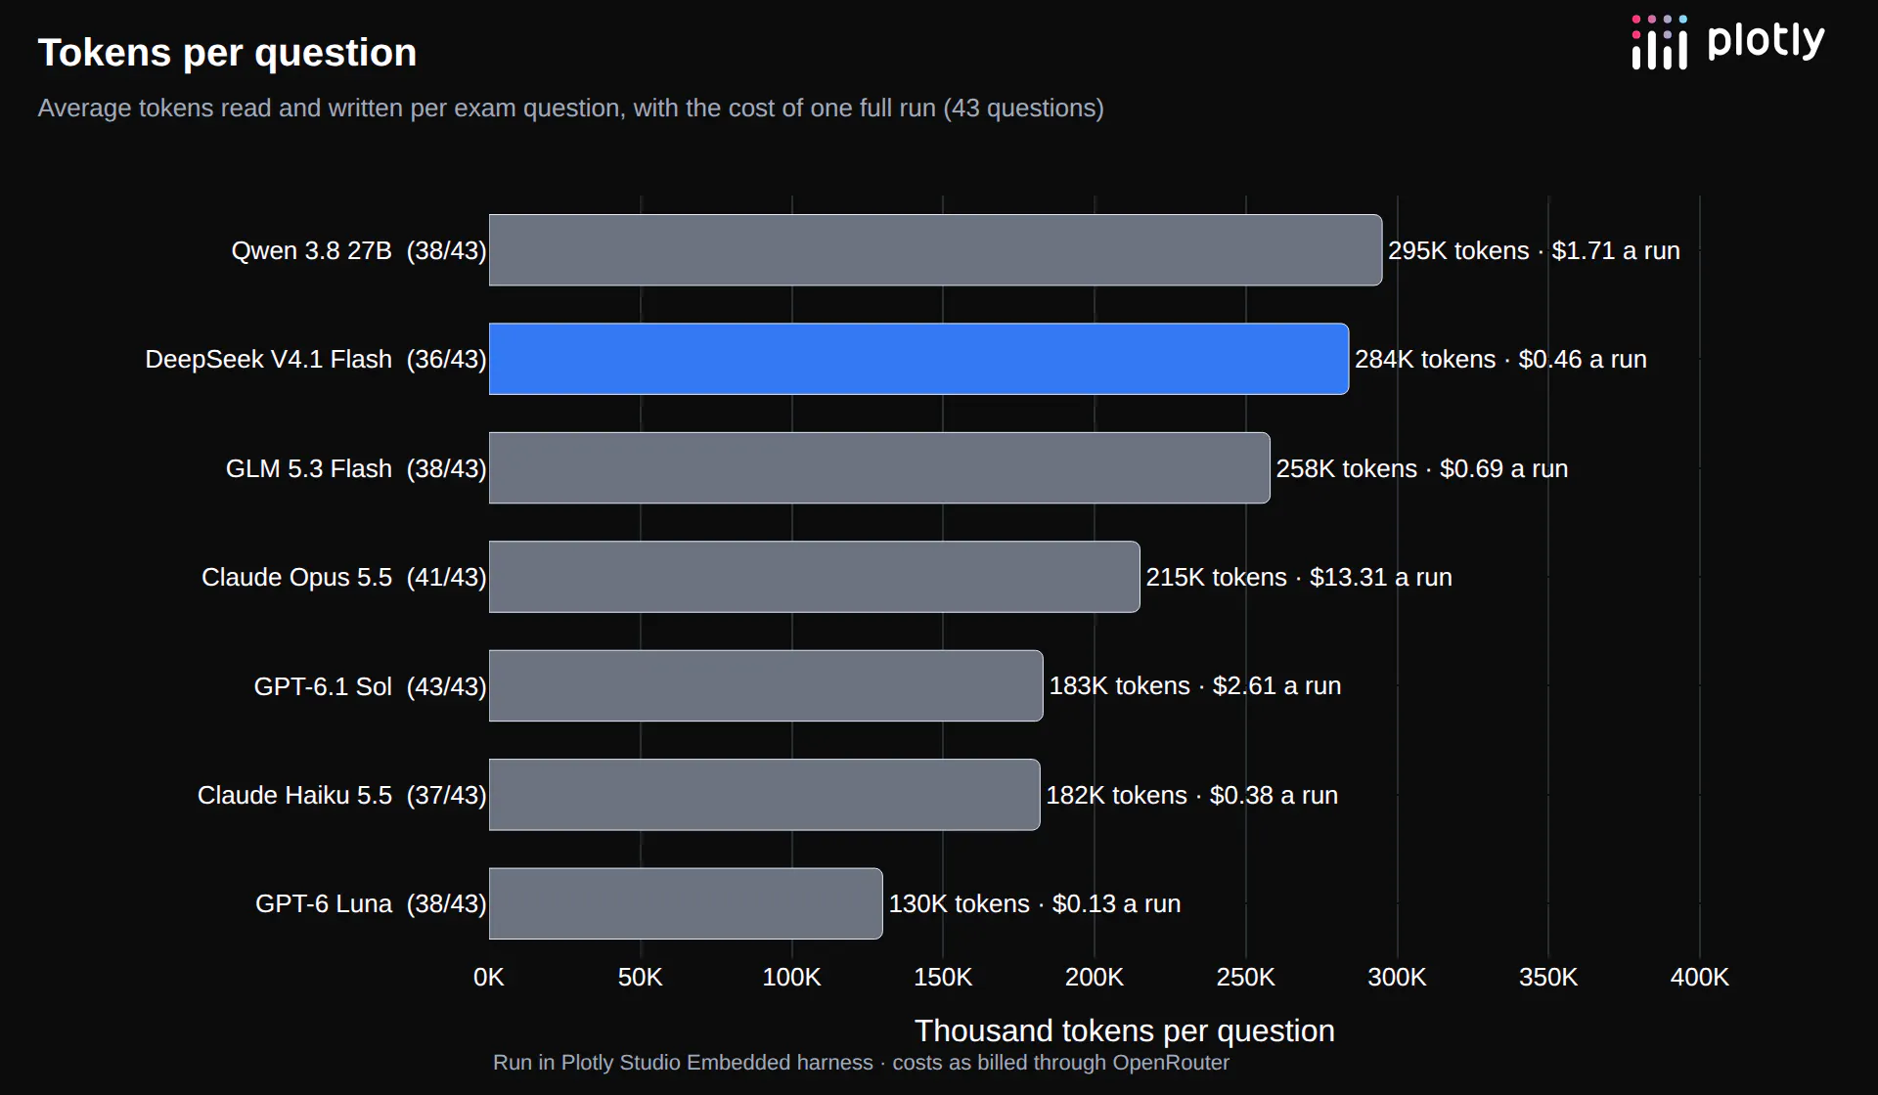The height and width of the screenshot is (1095, 1878).
Task: Click the GPT-6.1 Sol bar
Action: tap(766, 685)
